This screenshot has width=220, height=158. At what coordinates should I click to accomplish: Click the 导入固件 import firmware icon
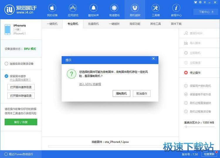point(186,43)
